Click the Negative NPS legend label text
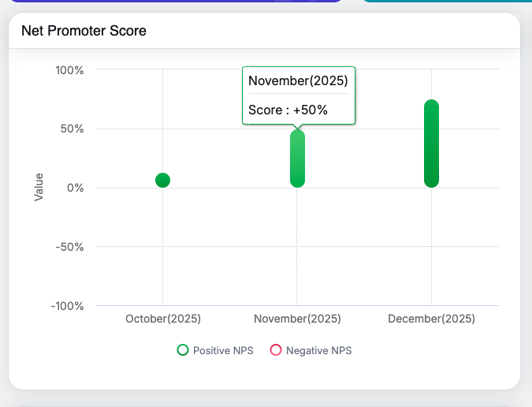The width and height of the screenshot is (532, 407). point(318,351)
